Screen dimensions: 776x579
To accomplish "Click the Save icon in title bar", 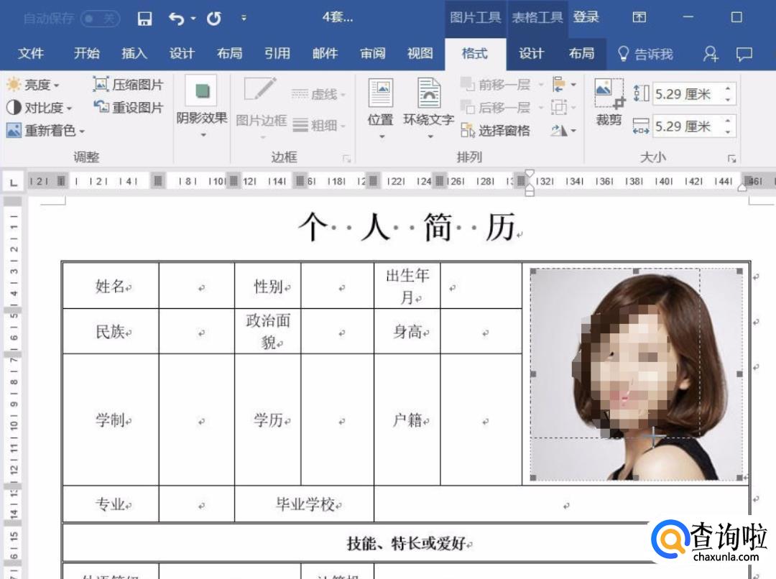I will 144,19.
